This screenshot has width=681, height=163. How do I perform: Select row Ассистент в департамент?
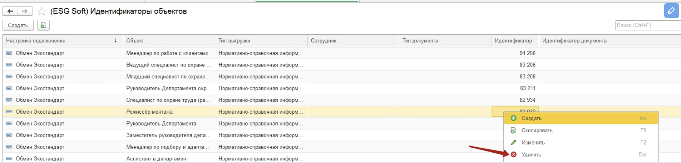(253, 159)
